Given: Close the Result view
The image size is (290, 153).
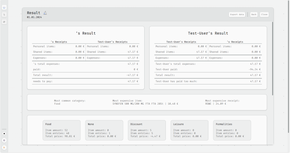Looking at the screenshot, I should (264, 14).
